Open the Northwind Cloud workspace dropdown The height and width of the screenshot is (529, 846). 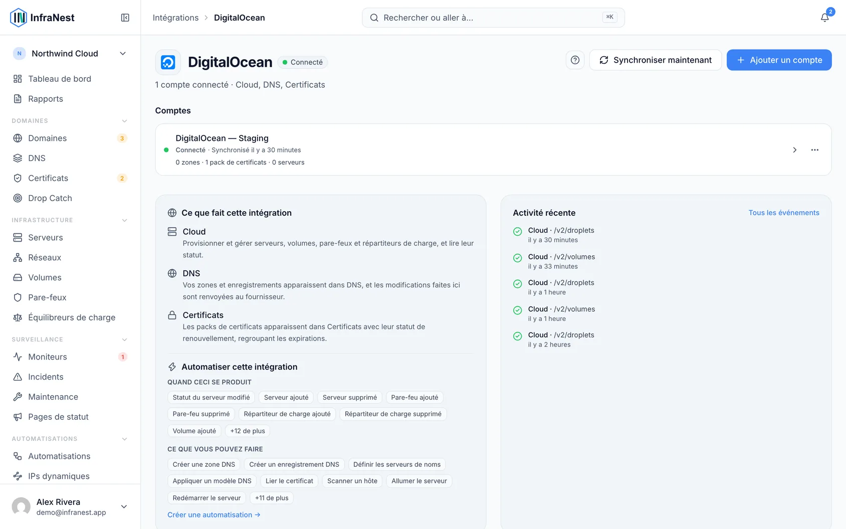coord(70,54)
